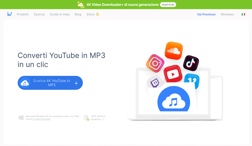
Task: Click the YouTube red play icon
Action: 173,74
